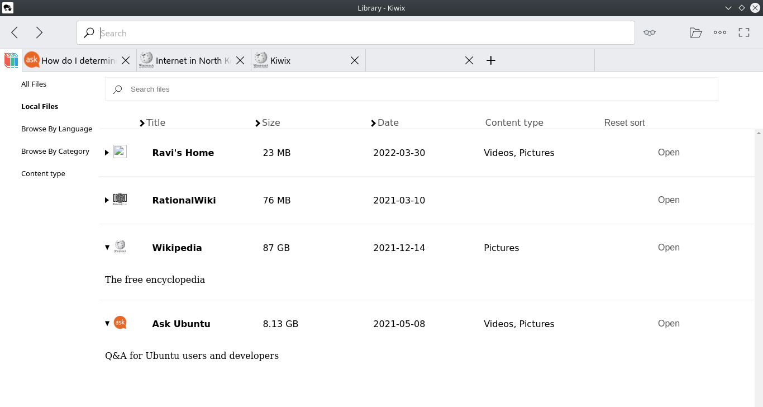Click 'The free encyclopedia' description
Viewport: 763px width, 407px height.
(155, 280)
